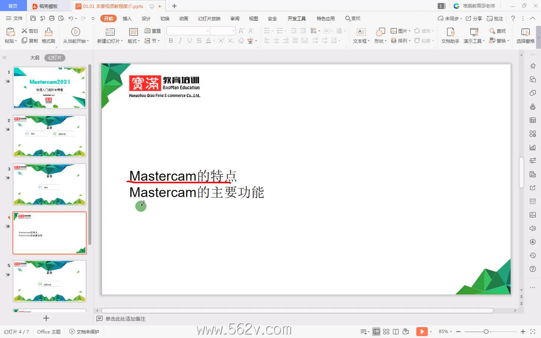
Task: Toggle Italic formatting
Action: coord(180,41)
